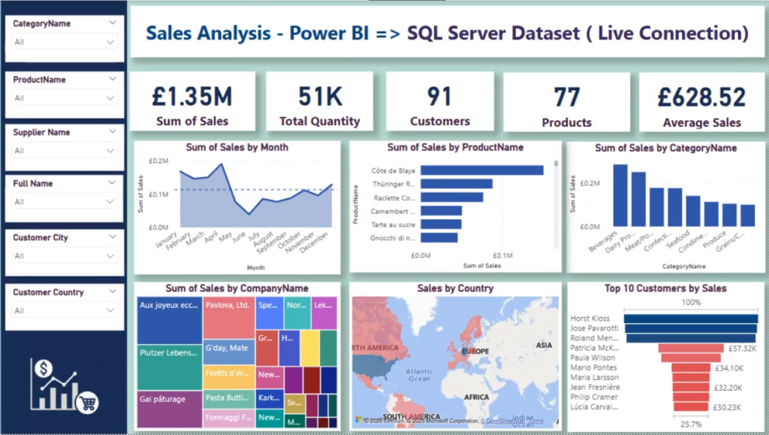
Task: Collapse the Supplier Name slicer header chevron
Action: pos(113,131)
